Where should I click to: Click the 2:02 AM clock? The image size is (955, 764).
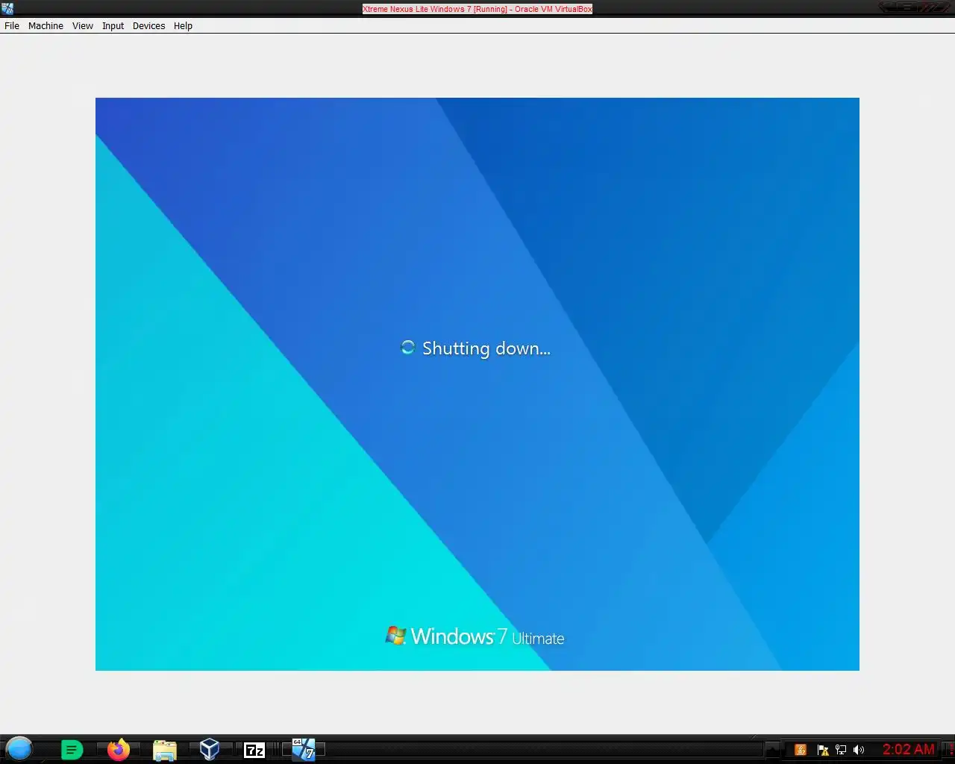tap(908, 749)
